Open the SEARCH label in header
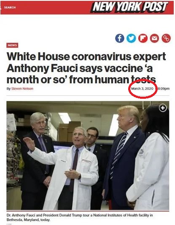 coord(10,7)
